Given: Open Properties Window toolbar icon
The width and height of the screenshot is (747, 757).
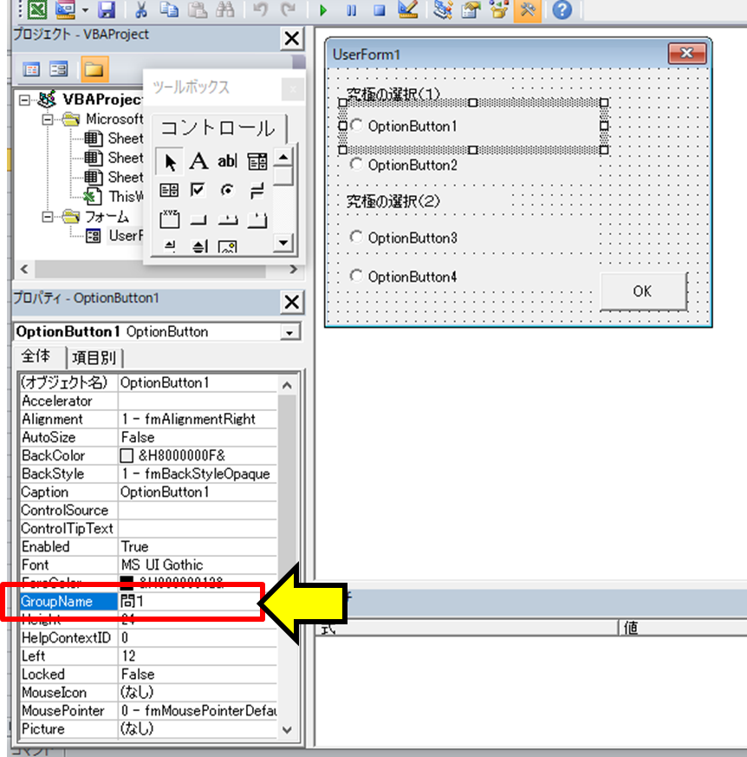Looking at the screenshot, I should pos(471,10).
